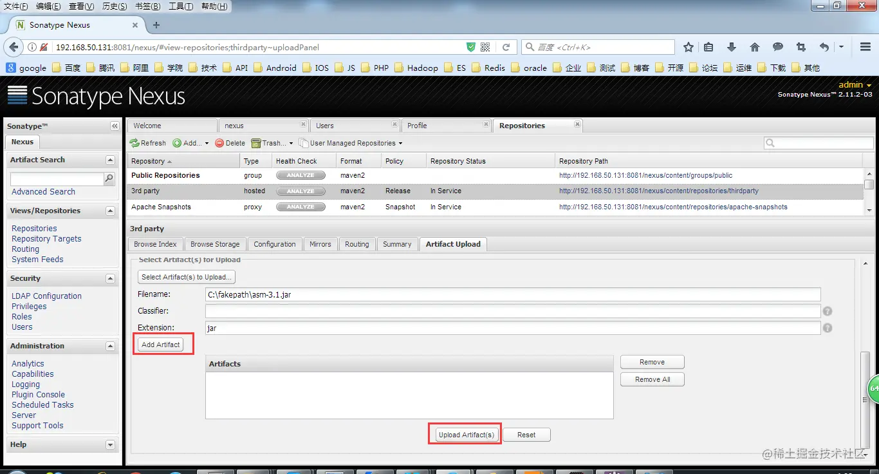Viewport: 879px width, 474px height.
Task: Click the Reset button
Action: pyautogui.click(x=526, y=435)
